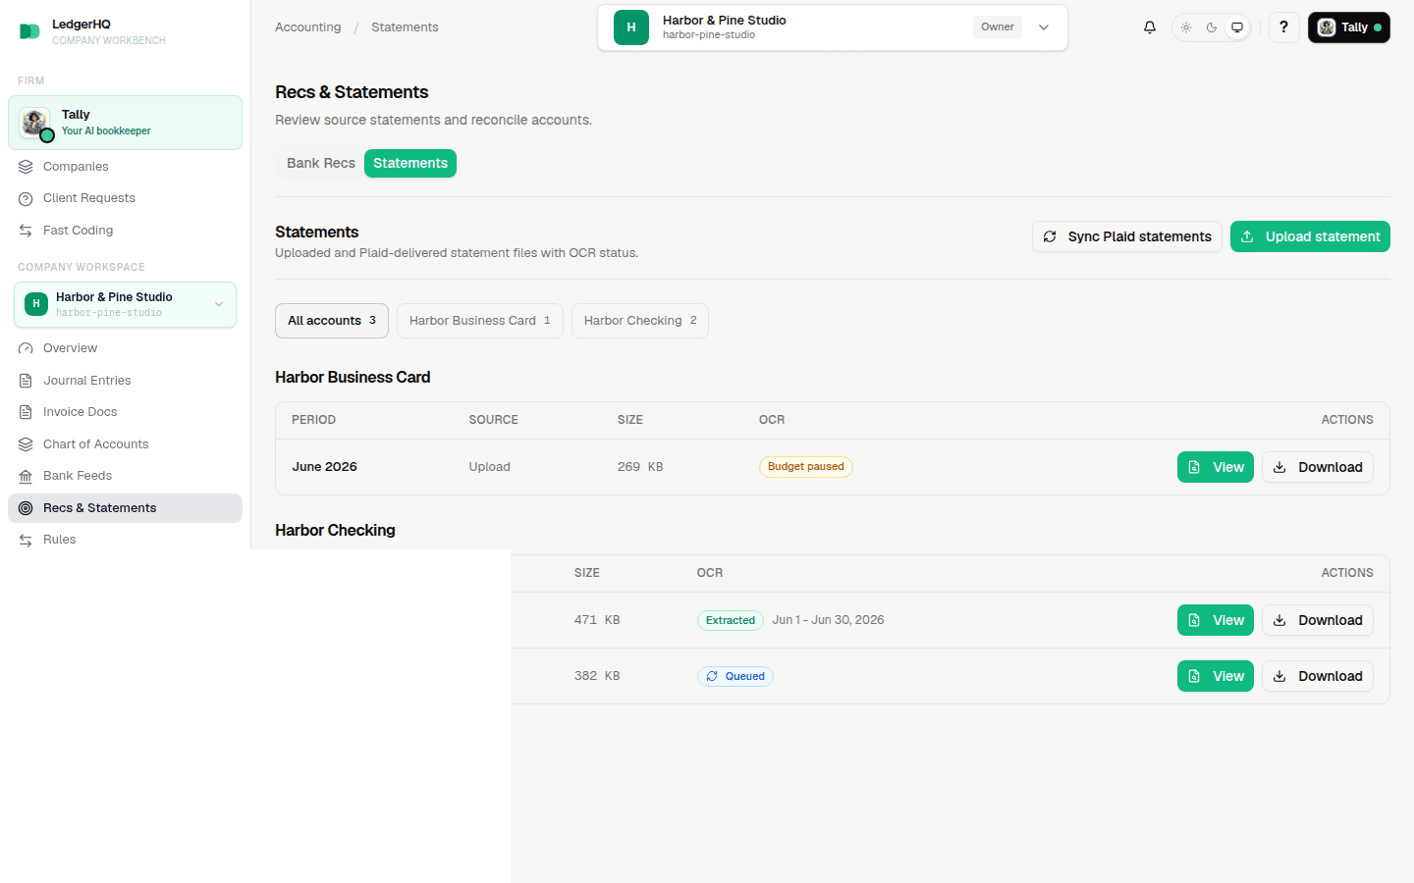Click the Rules arrows icon

[26, 540]
